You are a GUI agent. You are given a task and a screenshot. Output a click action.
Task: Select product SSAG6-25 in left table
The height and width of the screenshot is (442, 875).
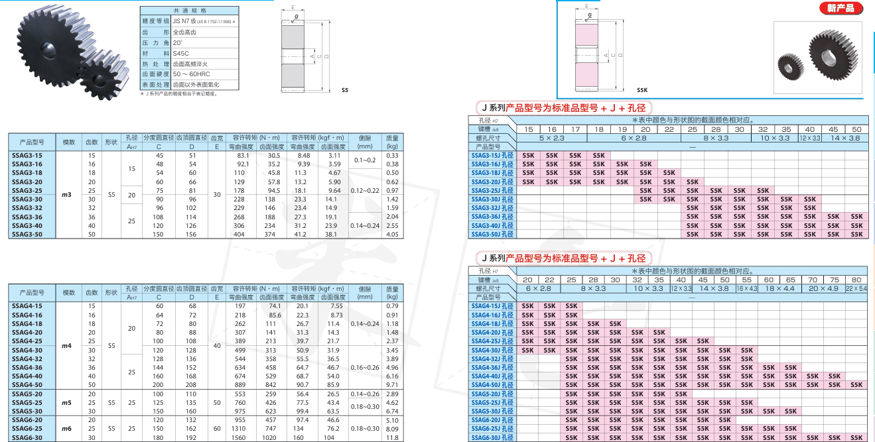click(28, 429)
